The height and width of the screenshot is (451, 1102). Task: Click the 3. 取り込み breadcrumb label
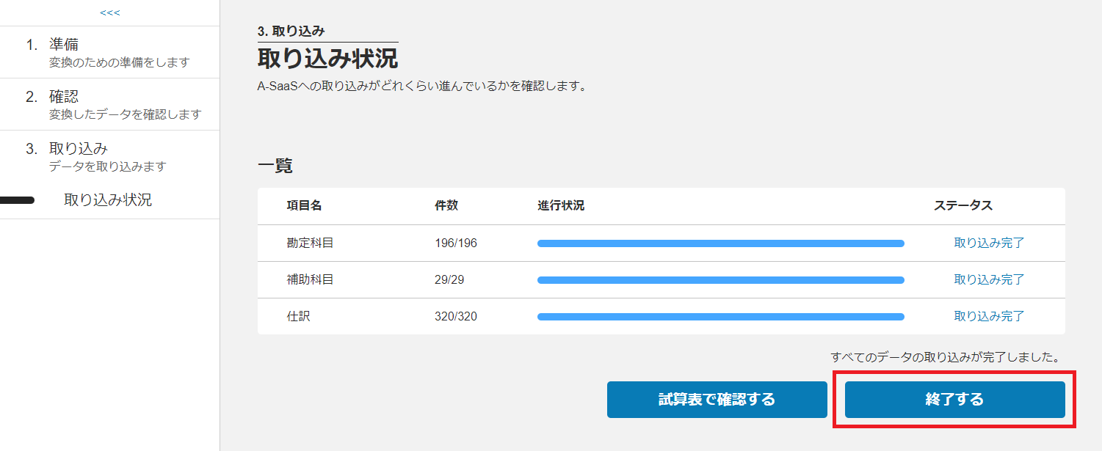click(291, 31)
